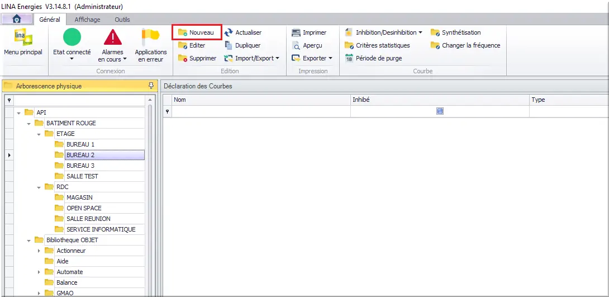
Task: Click the tree scrollbar up arrow
Action: (150, 100)
